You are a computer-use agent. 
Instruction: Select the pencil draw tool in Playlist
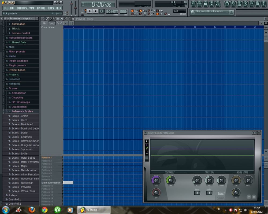pos(47,19)
